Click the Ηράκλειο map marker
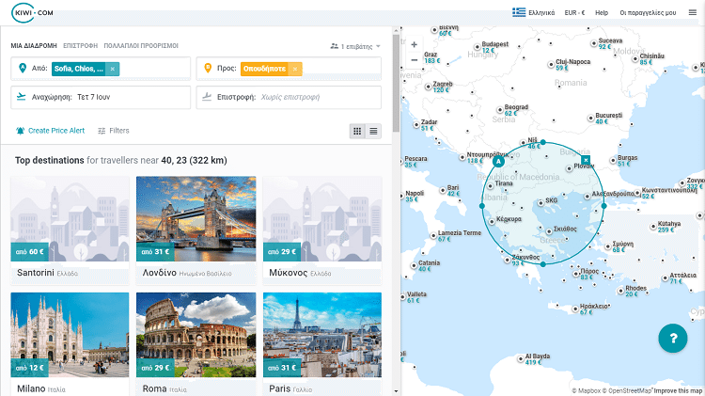The height and width of the screenshot is (396, 705). [575, 309]
